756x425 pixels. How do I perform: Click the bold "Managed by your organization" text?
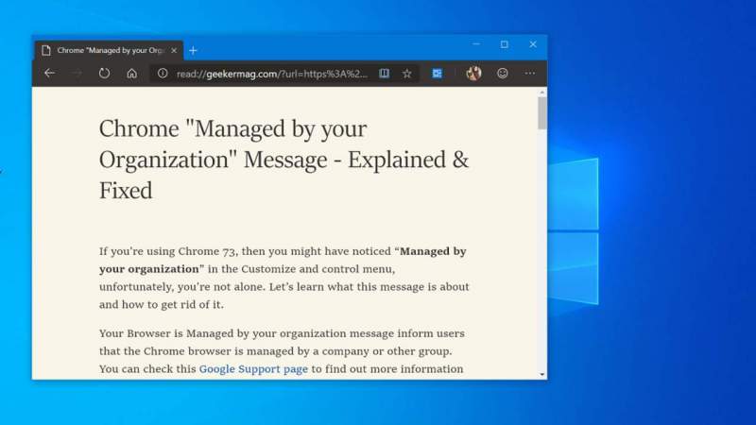pos(283,260)
